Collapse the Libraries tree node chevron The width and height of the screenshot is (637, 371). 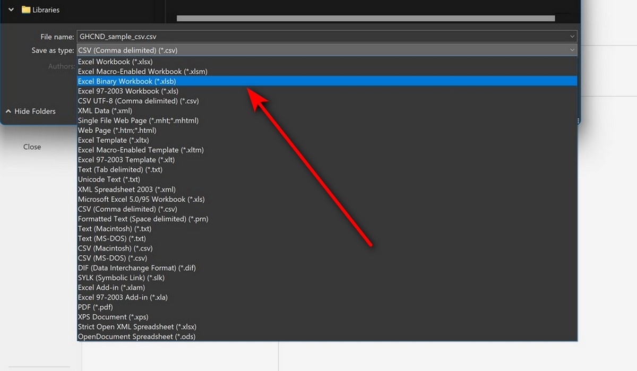coord(11,10)
